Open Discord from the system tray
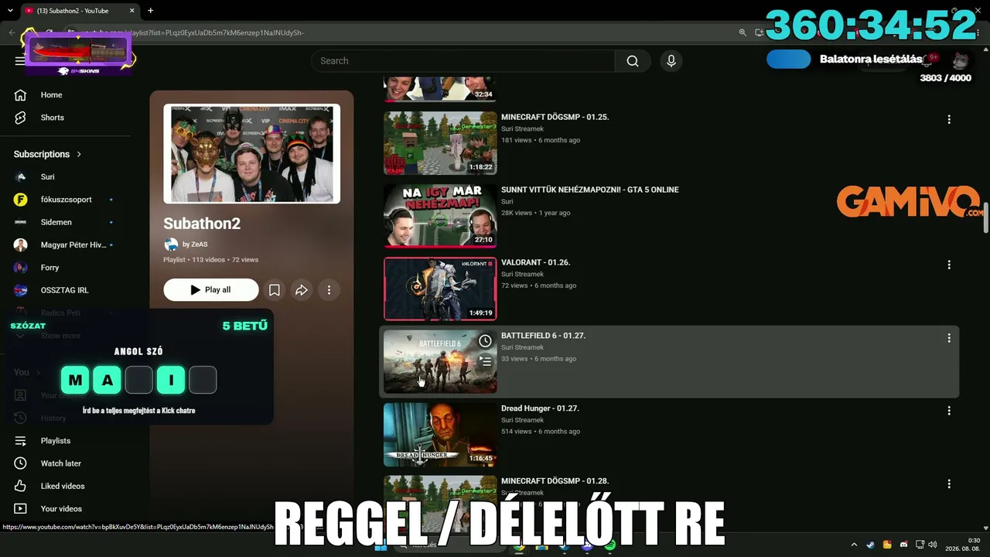 [903, 545]
